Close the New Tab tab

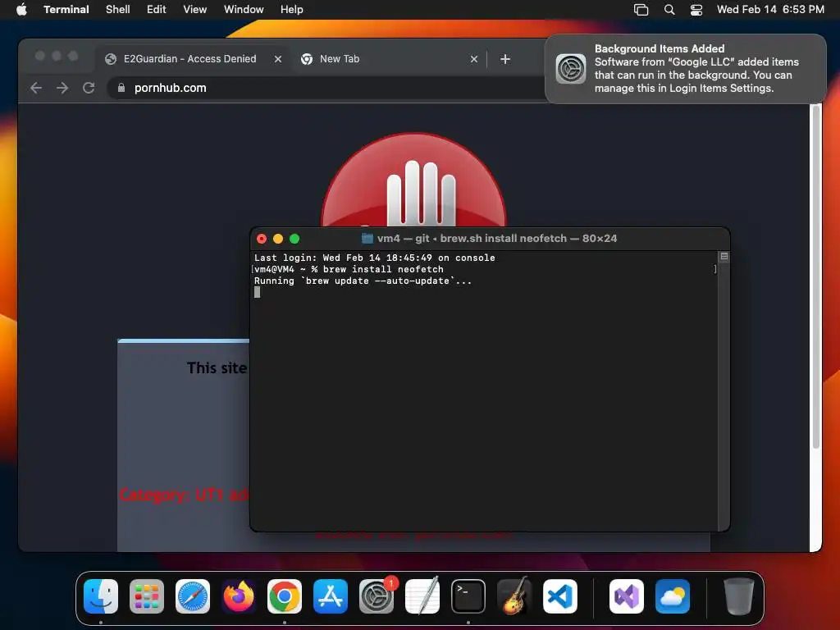[473, 59]
